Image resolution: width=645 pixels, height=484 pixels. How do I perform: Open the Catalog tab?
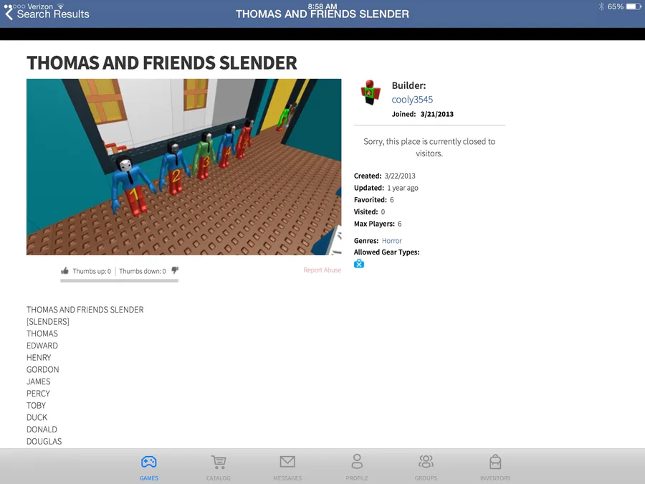point(219,468)
